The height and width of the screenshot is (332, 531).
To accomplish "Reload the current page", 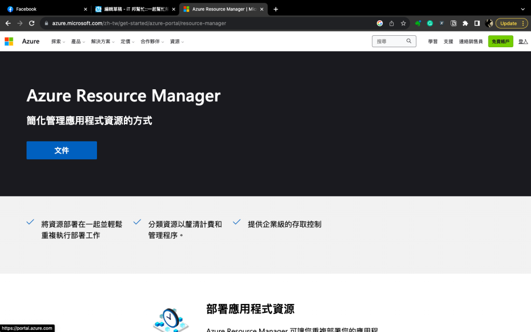I will pos(32,23).
